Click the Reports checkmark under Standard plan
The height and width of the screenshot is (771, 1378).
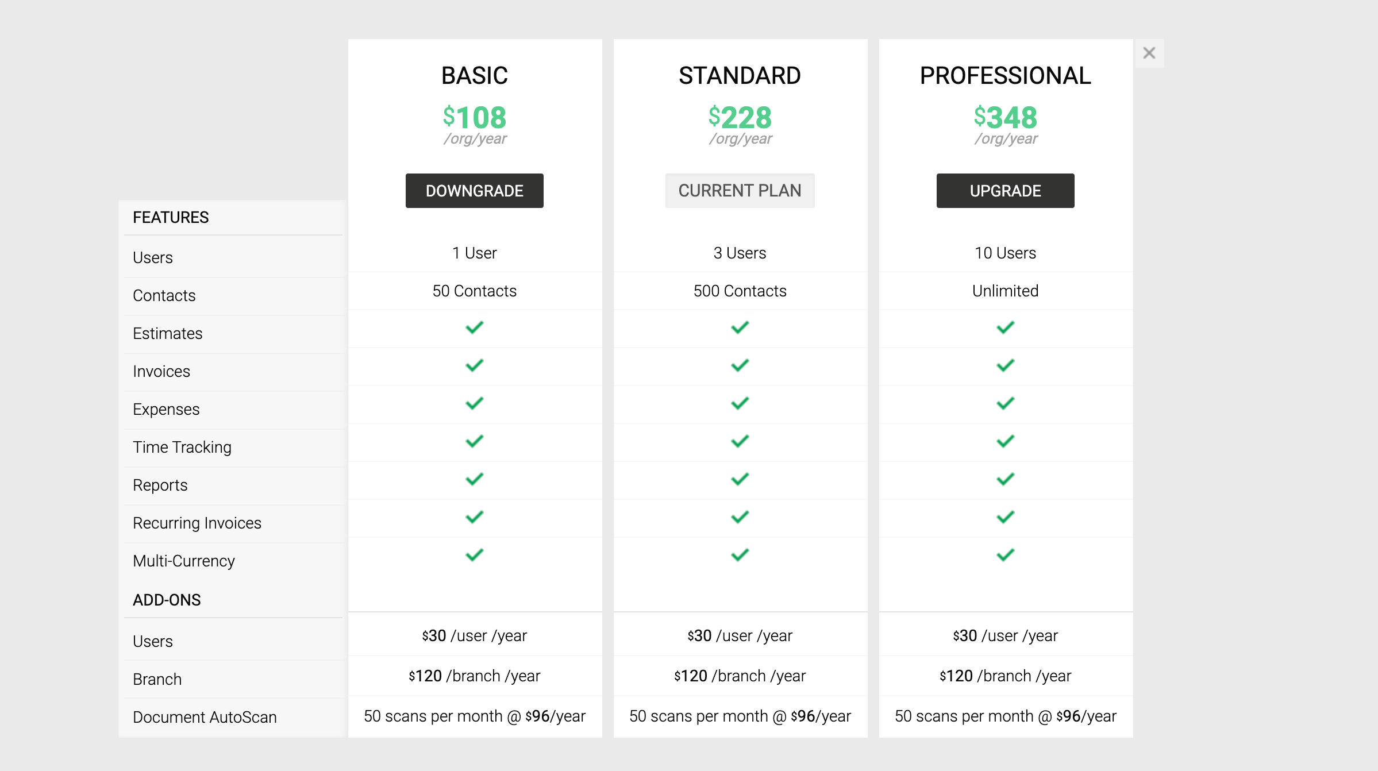pos(740,479)
